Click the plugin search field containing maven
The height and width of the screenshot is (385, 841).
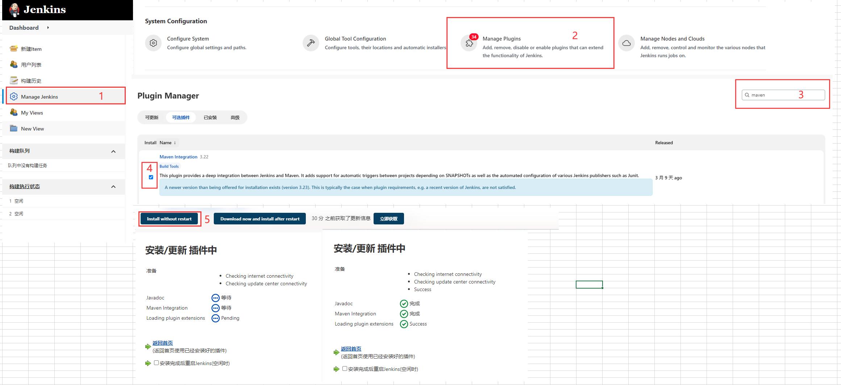click(x=783, y=95)
